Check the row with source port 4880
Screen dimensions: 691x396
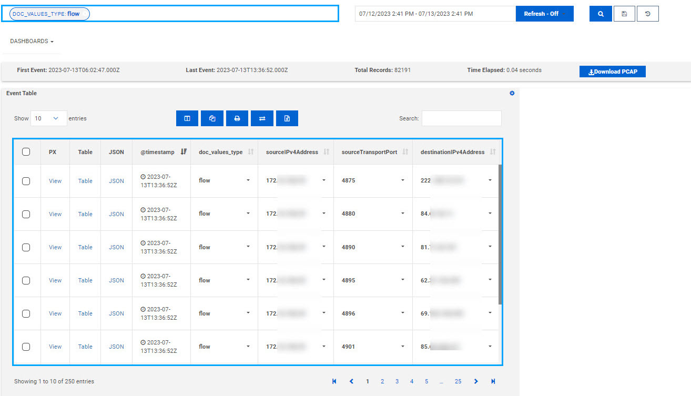coord(26,214)
